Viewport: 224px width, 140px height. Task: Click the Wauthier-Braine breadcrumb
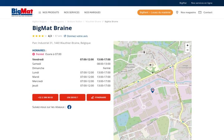click(x=93, y=21)
